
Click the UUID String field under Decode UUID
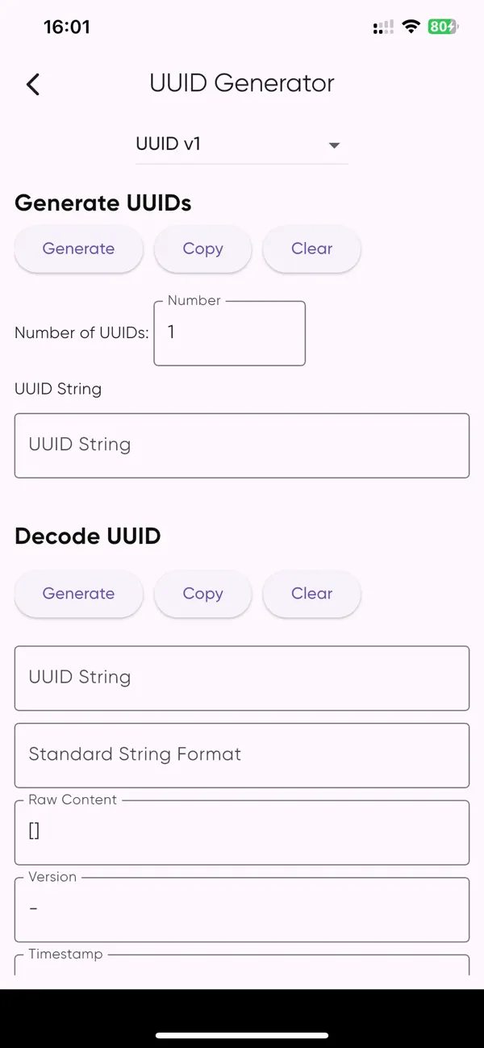(241, 677)
